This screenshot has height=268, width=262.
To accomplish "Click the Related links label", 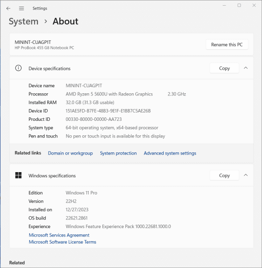I will pyautogui.click(x=28, y=153).
